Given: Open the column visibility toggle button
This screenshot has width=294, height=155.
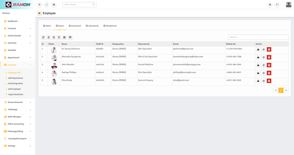Looking at the screenshot, I should 70,37.
